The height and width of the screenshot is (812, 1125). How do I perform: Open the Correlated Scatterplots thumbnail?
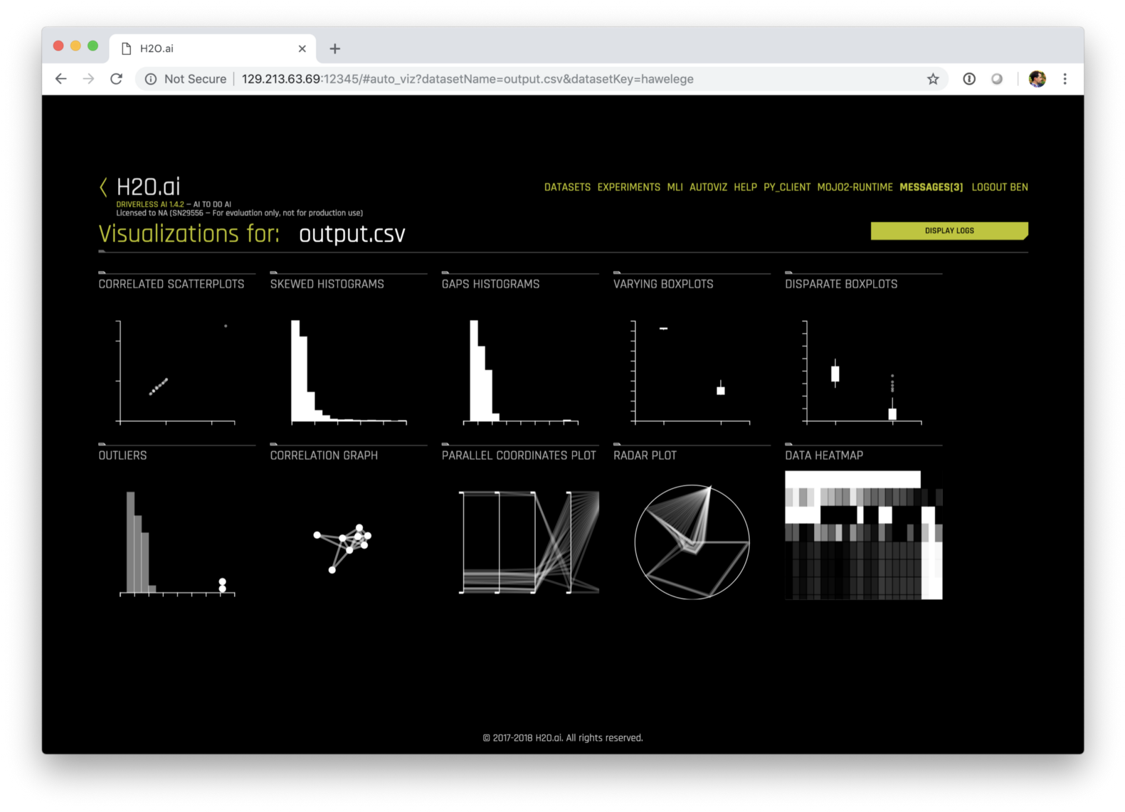tap(176, 371)
